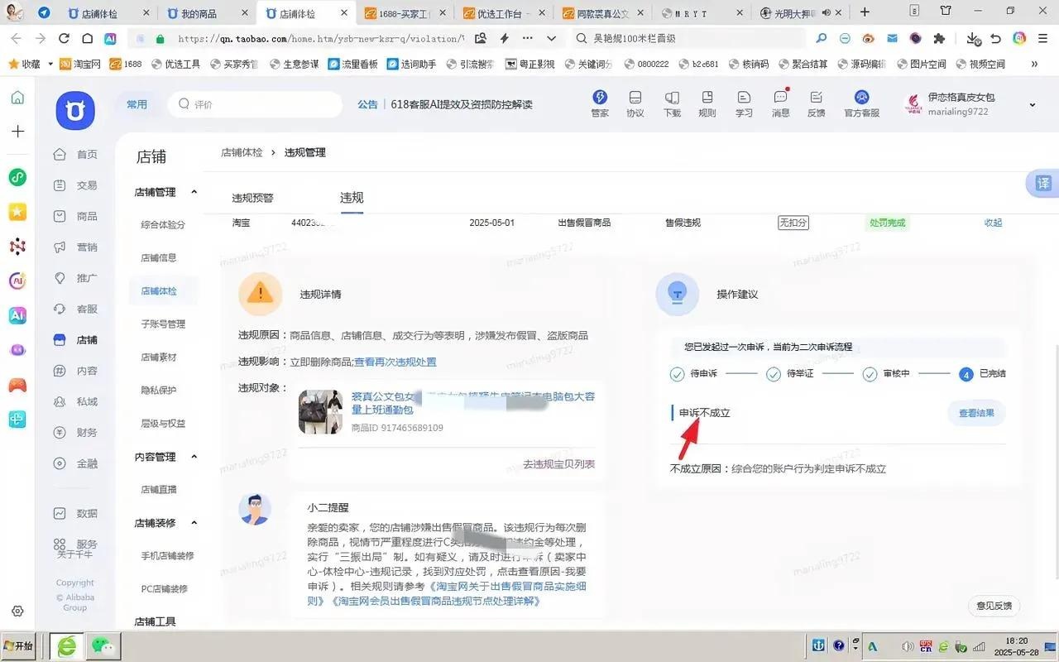Click the 评价 search input field

point(256,104)
